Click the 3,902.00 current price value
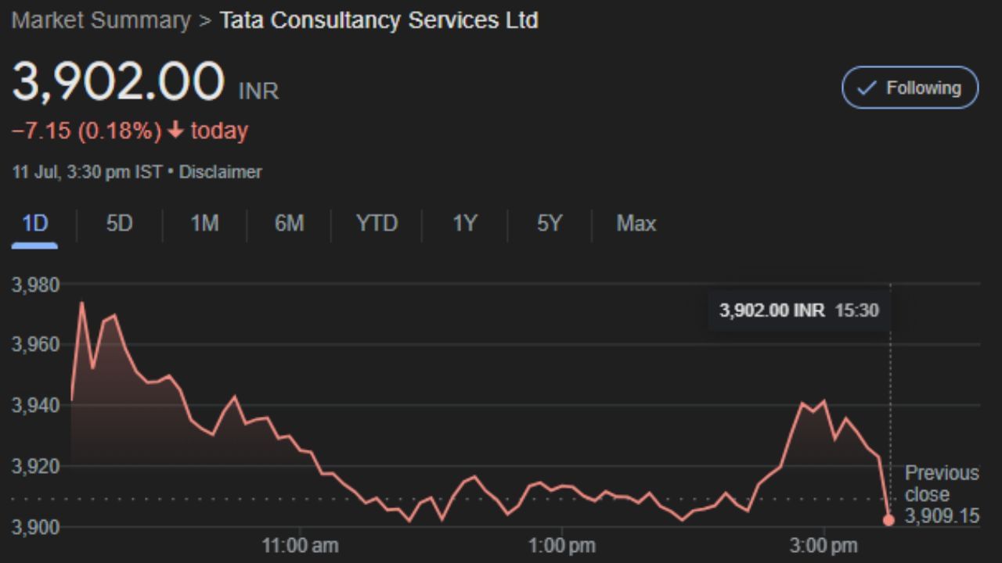Viewport: 1002px width, 563px height. click(x=118, y=82)
